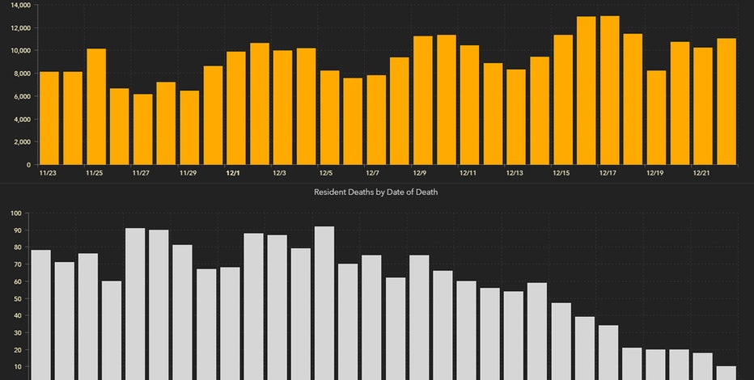The image size is (754, 380).
Task: Click the orange bar for 12/13
Action: 516,117
